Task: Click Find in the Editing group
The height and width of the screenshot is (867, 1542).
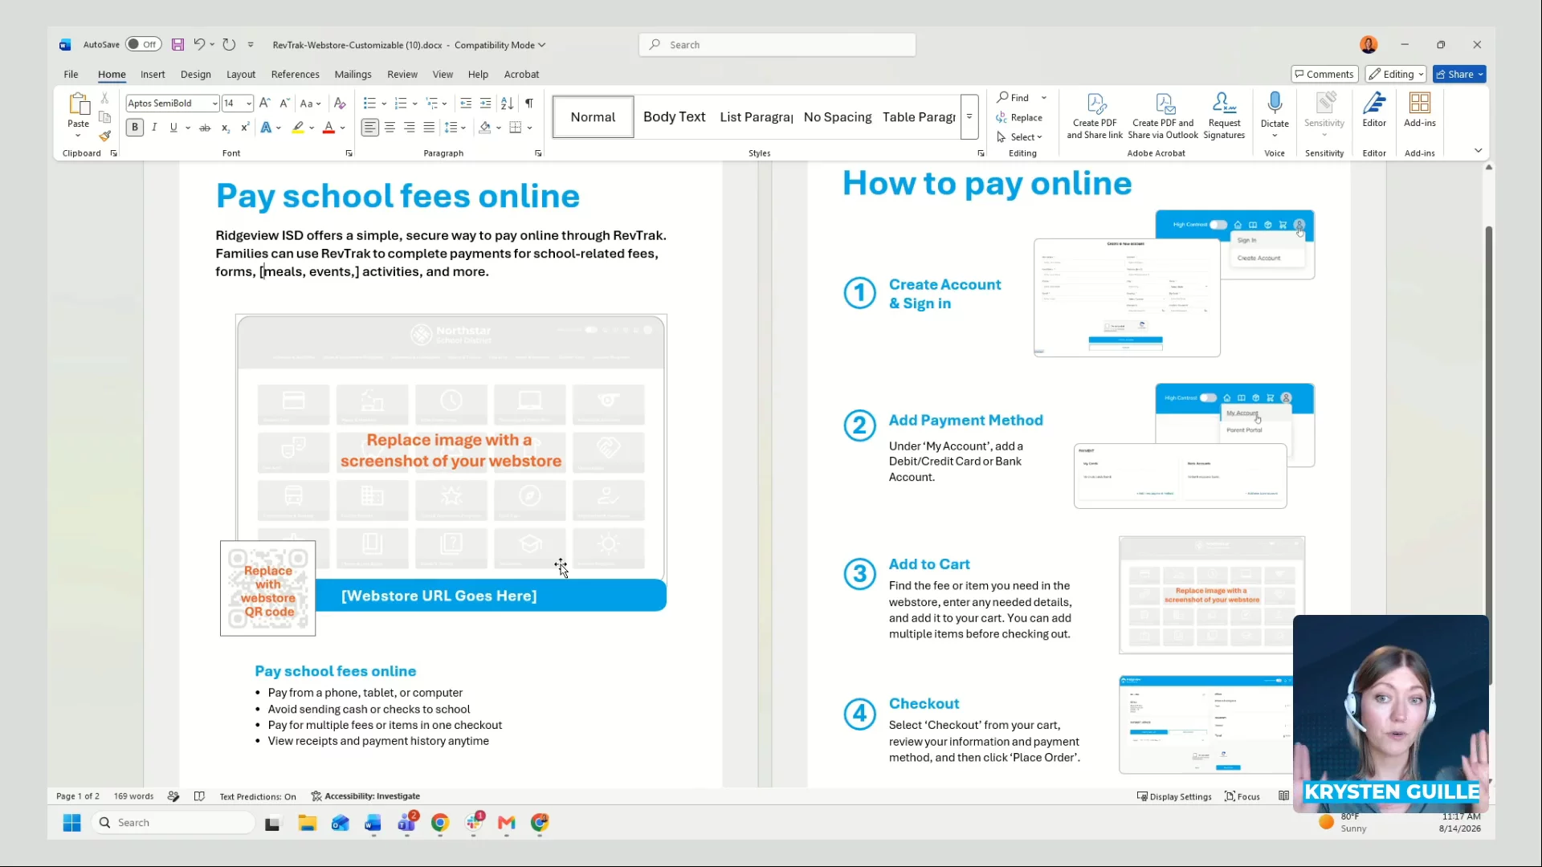Action: [x=1014, y=98]
